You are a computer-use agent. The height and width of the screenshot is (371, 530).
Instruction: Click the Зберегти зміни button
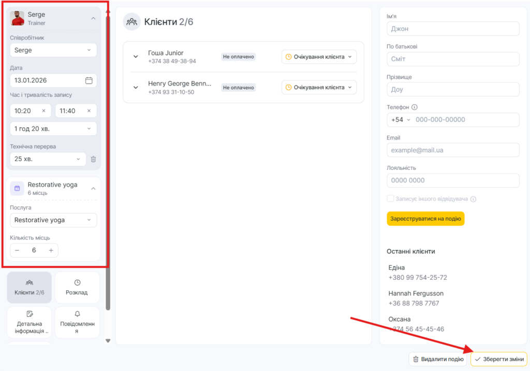point(498,359)
